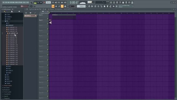
Task: Click the render/export audio icon
Action: (x=126, y=2)
